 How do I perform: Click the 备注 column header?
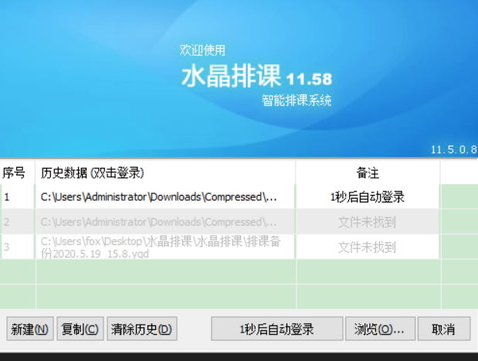tap(368, 172)
